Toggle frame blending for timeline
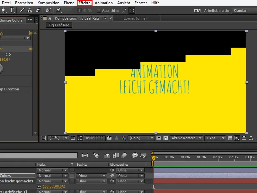This screenshot has height=193, width=257. (116, 155)
